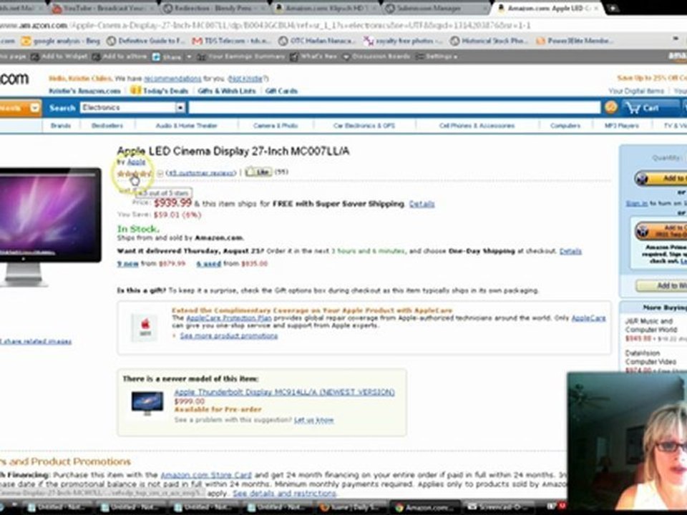Open the Apple Thunderbolt Display MC914LL/A link
The height and width of the screenshot is (515, 687).
[x=284, y=392]
